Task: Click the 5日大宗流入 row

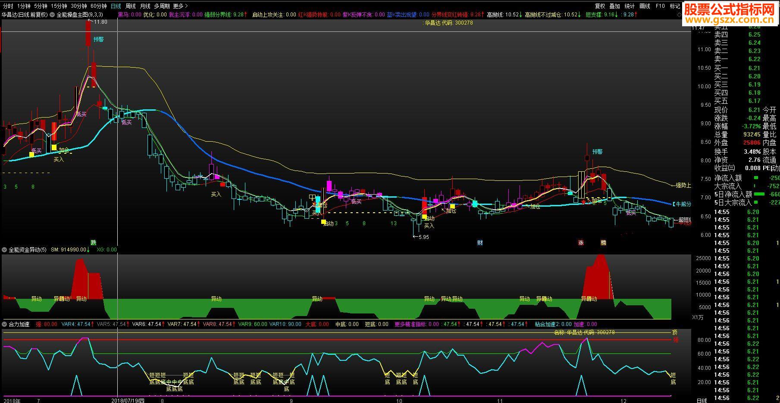Action: [747, 202]
